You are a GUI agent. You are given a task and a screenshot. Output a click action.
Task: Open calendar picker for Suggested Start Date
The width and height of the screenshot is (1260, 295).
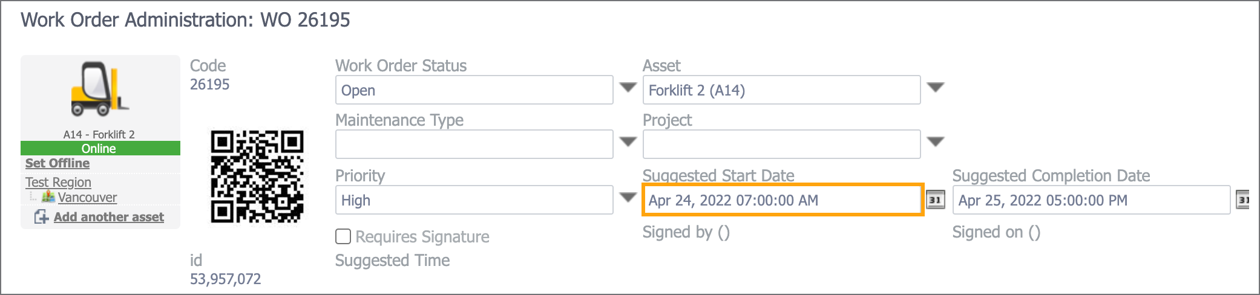(x=935, y=200)
